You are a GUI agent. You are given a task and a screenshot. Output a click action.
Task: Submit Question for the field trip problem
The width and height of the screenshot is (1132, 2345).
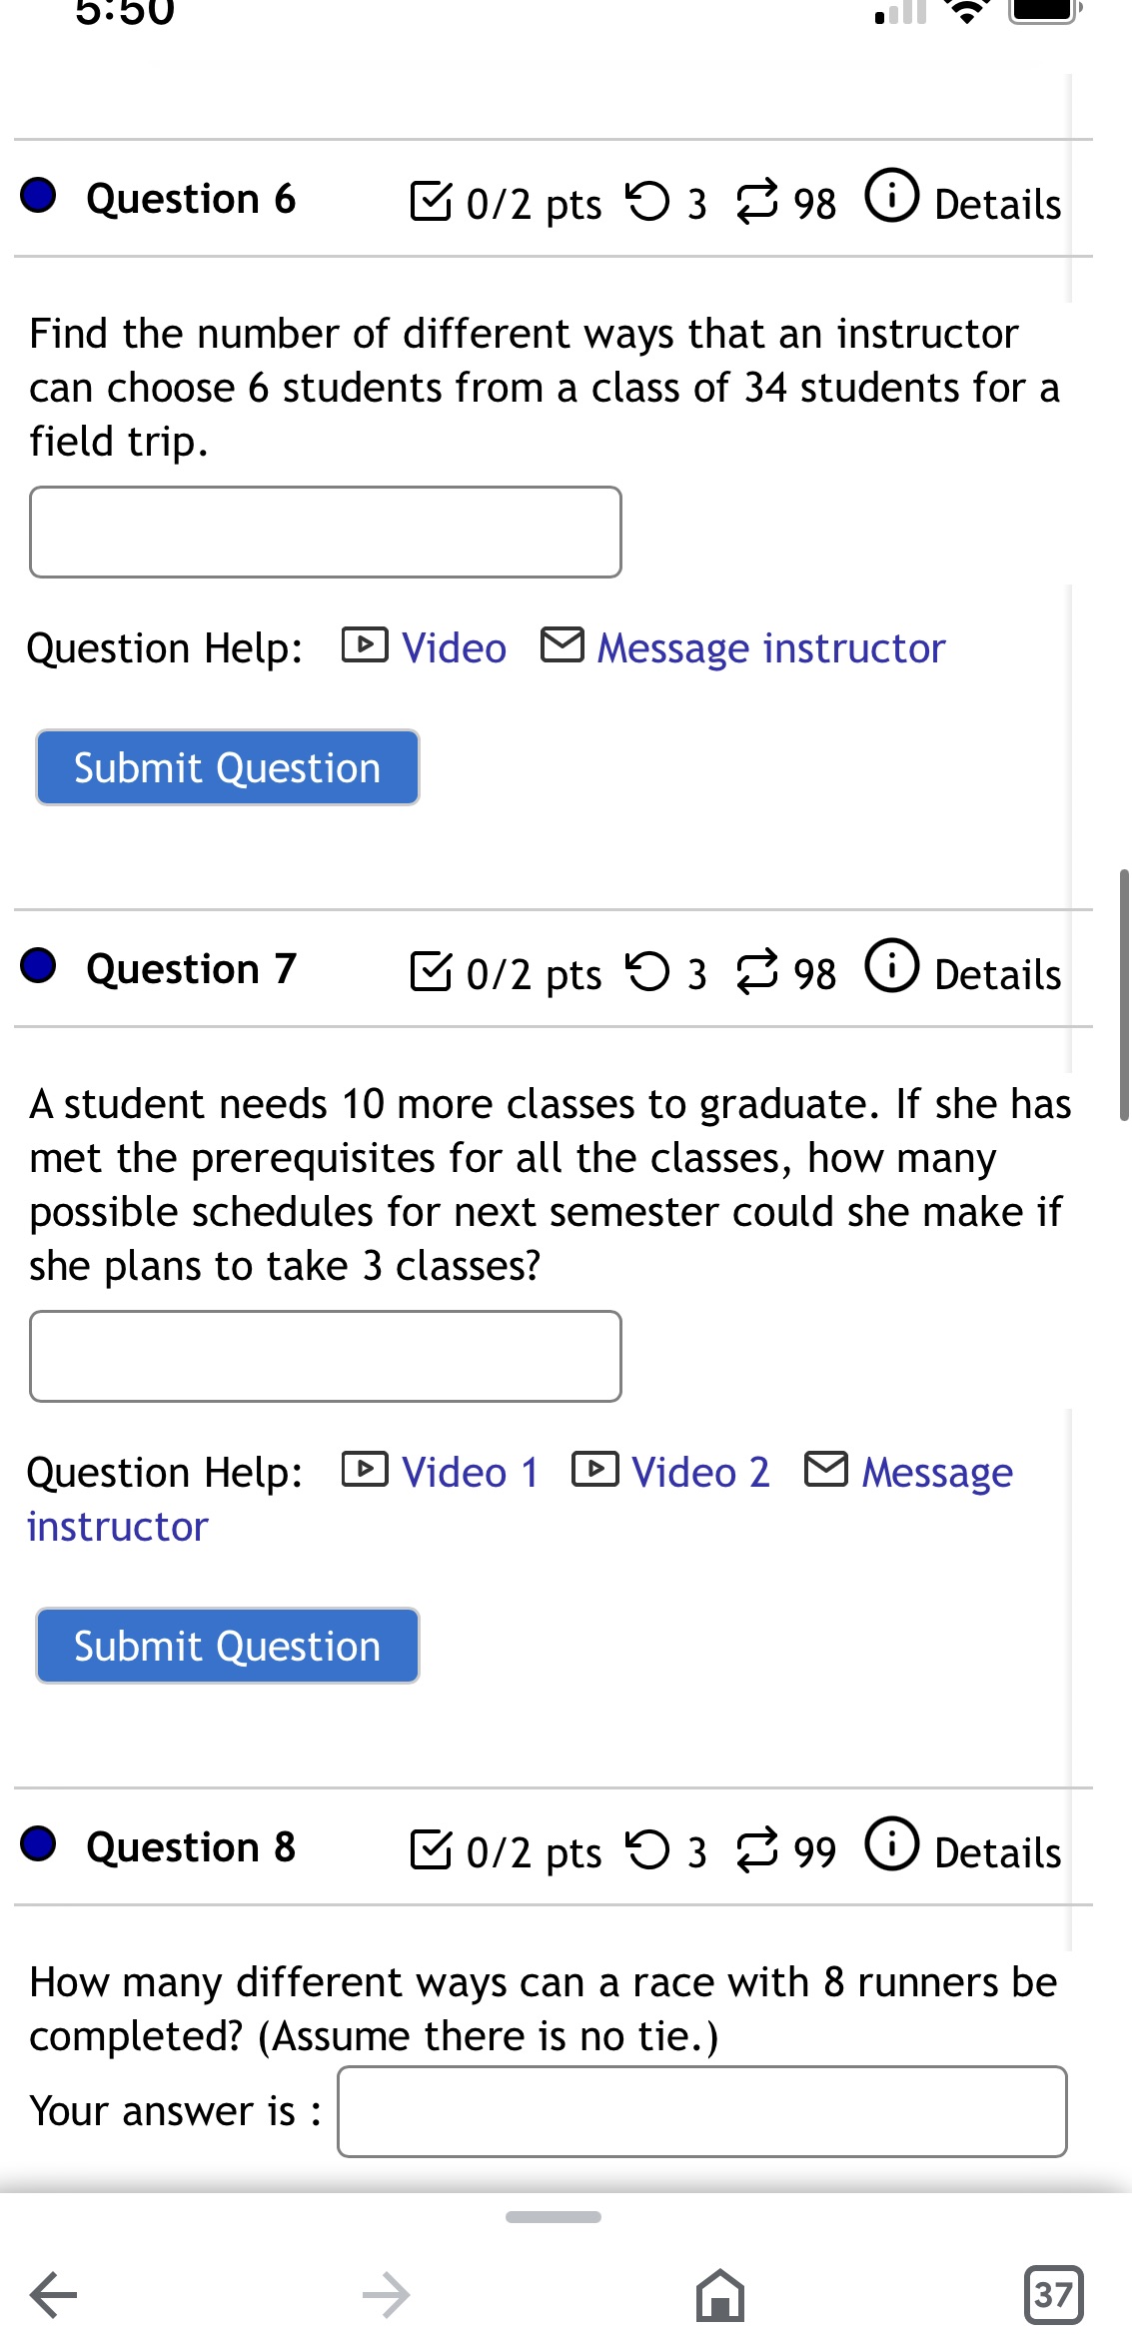[226, 766]
